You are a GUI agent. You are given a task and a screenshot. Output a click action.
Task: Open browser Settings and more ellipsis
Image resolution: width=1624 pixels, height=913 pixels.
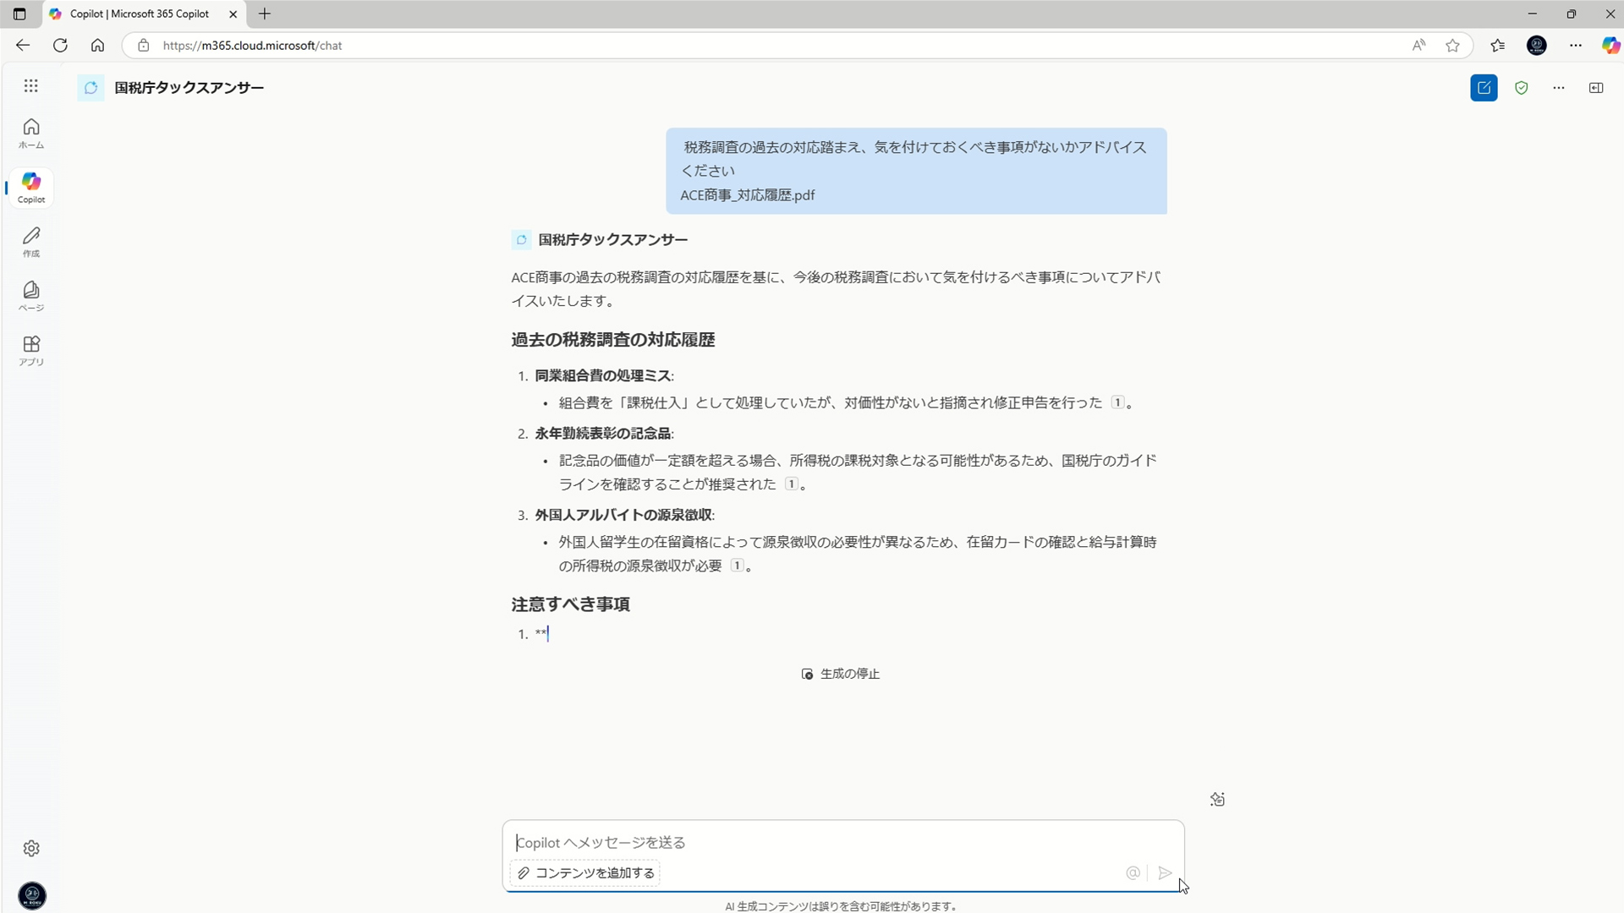pyautogui.click(x=1575, y=46)
